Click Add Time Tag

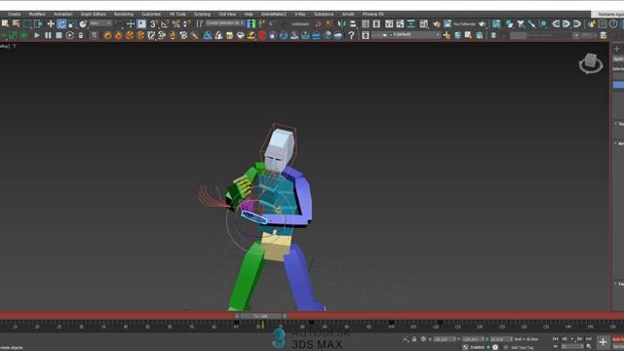click(523, 347)
